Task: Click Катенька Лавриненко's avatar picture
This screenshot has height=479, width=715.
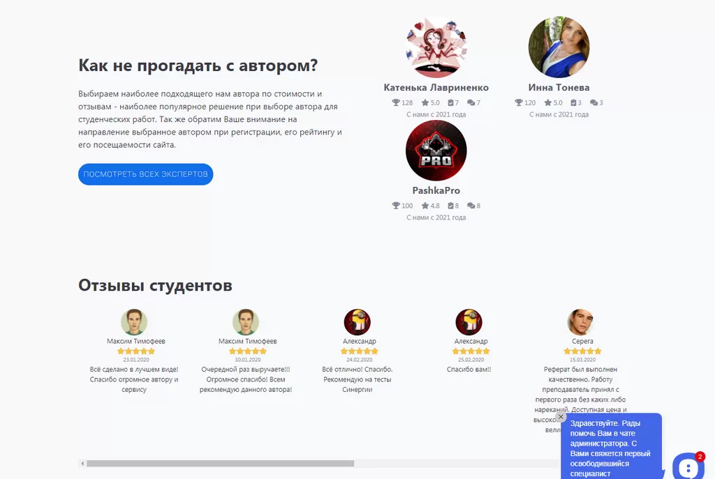Action: 436,47
